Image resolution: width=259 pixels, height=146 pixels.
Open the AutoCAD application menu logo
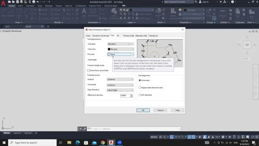pos(3,3)
